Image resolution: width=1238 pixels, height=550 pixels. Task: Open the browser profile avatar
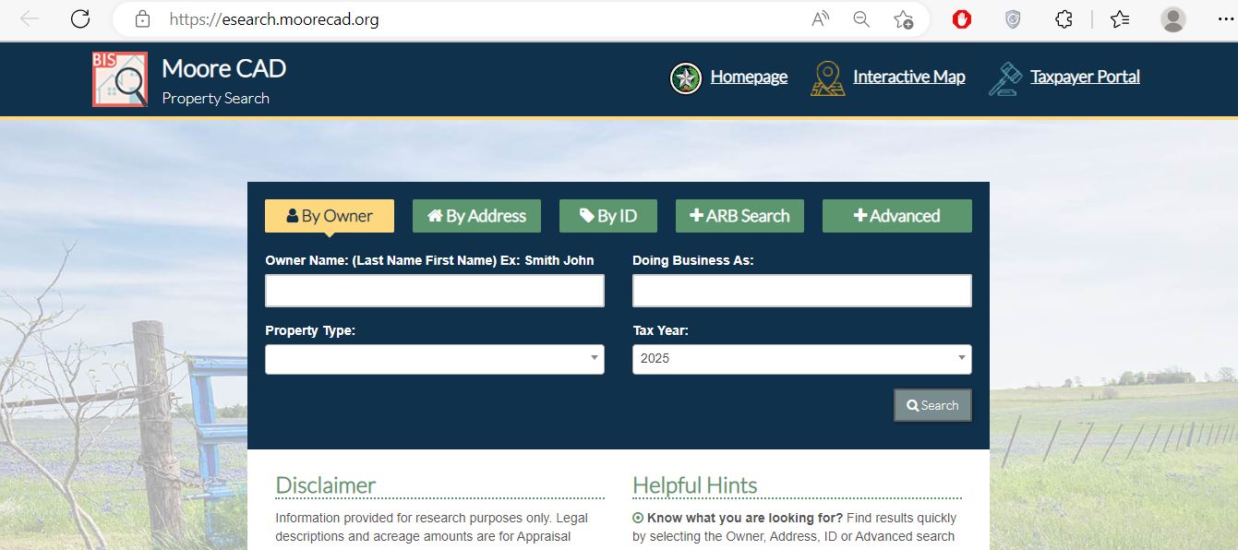pyautogui.click(x=1172, y=19)
